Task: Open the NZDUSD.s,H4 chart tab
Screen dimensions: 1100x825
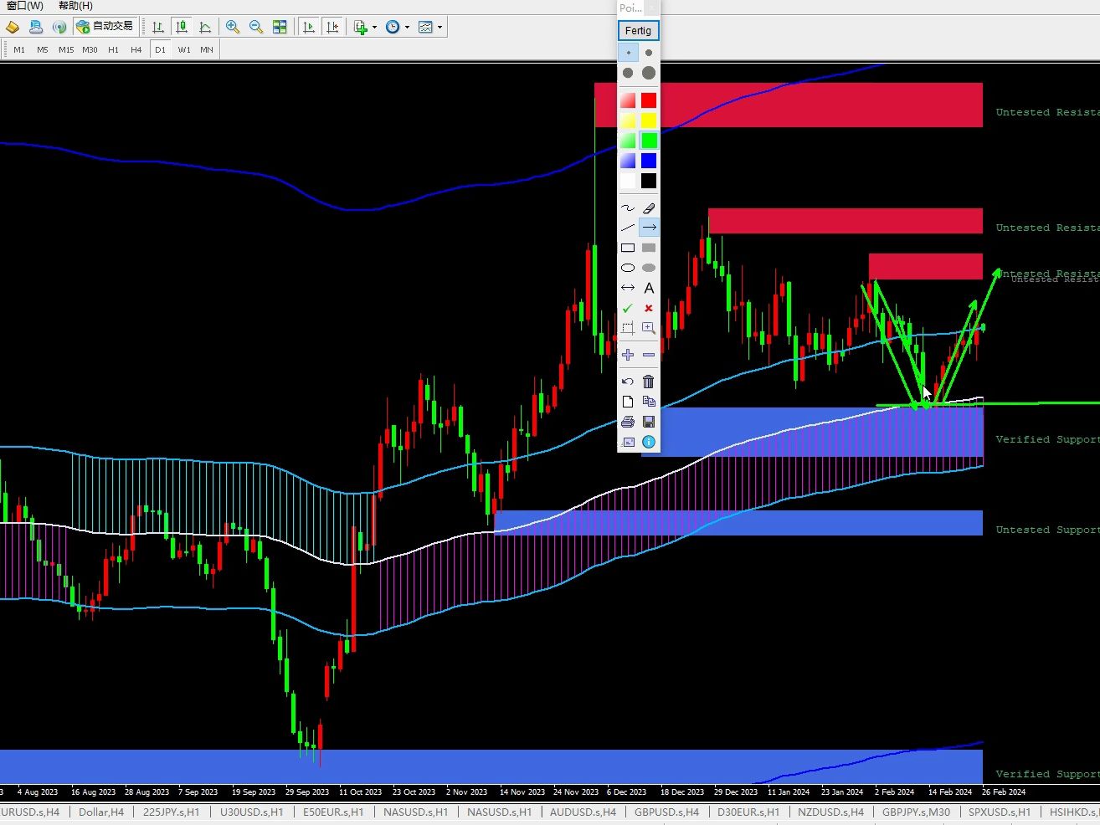Action: 830,812
